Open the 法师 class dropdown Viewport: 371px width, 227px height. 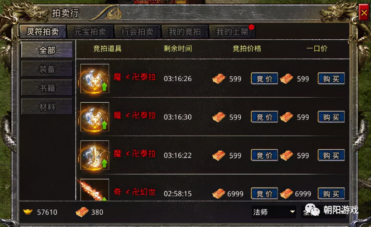point(274,212)
